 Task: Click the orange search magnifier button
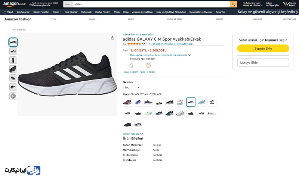pyautogui.click(x=233, y=4)
